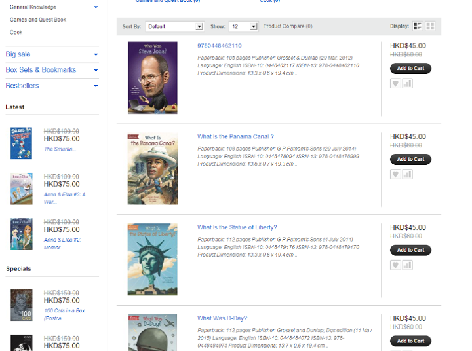View Statue of Liberty cover image
The height and width of the screenshot is (351, 472).
click(x=153, y=259)
